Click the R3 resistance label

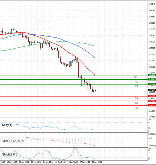point(136,77)
